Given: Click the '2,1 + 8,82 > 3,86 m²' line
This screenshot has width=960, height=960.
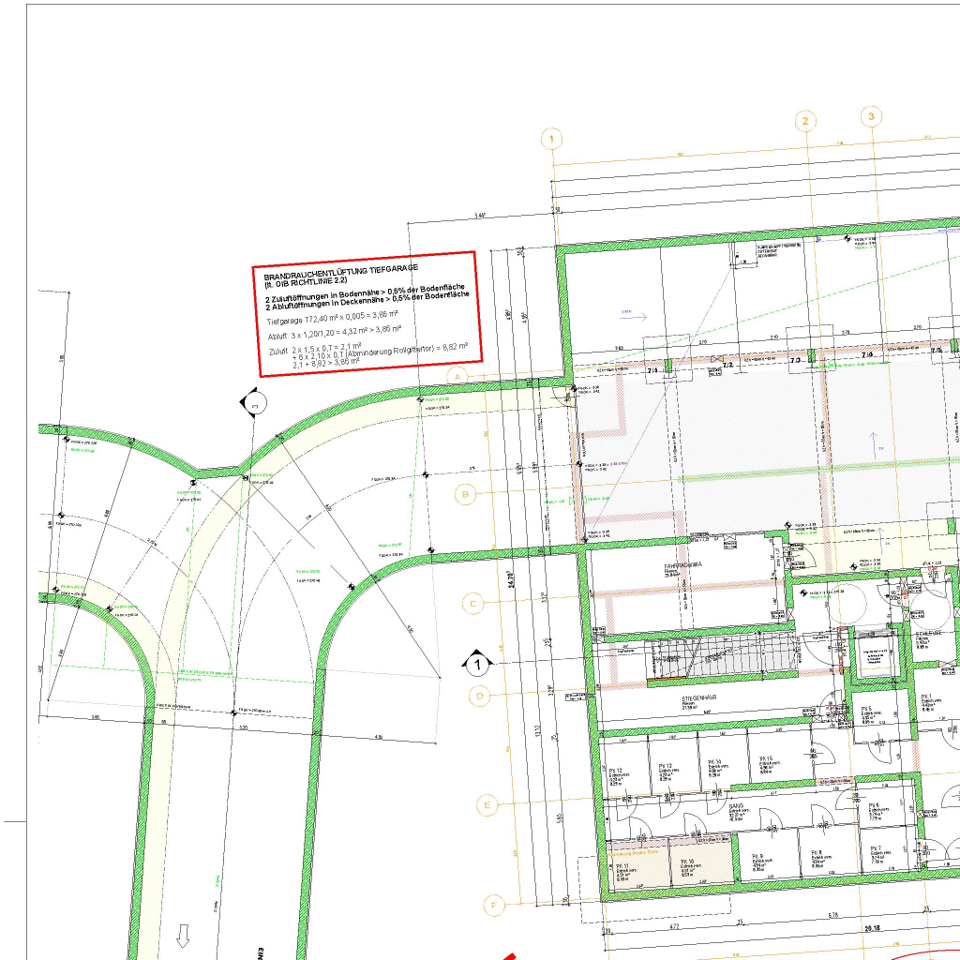Looking at the screenshot, I should pos(326,363).
